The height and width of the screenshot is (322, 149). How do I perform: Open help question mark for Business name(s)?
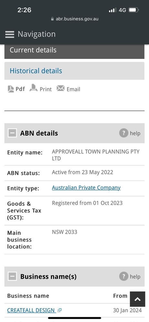point(124,276)
